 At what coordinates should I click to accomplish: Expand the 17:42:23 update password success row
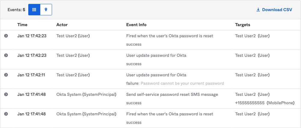tap(6, 55)
